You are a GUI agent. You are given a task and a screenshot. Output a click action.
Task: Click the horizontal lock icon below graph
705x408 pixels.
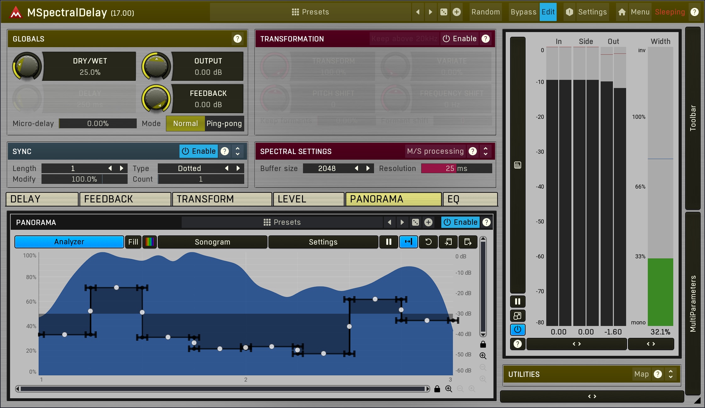tap(437, 389)
